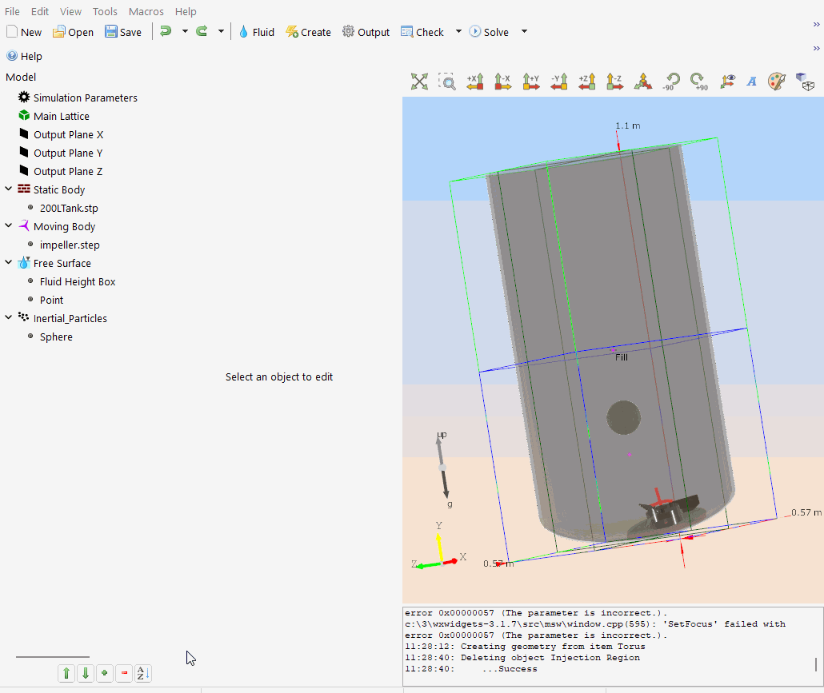Rotate view -90 degrees
The width and height of the screenshot is (824, 693).
(671, 82)
